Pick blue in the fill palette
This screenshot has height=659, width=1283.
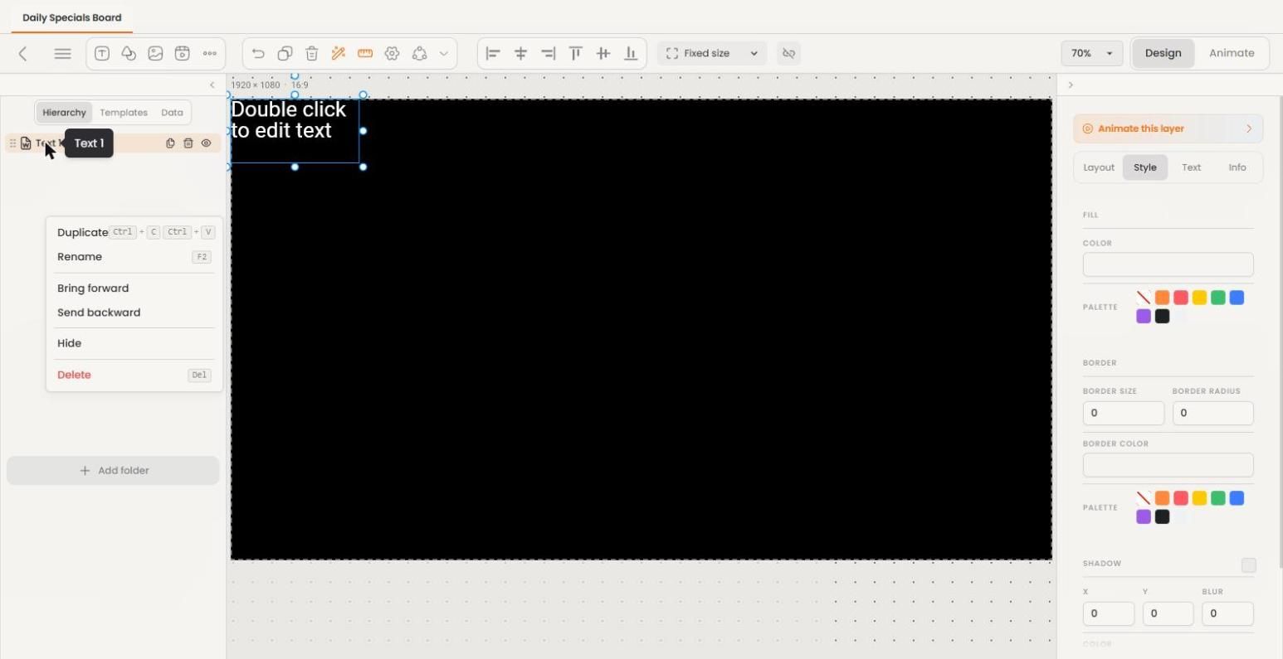(x=1237, y=298)
